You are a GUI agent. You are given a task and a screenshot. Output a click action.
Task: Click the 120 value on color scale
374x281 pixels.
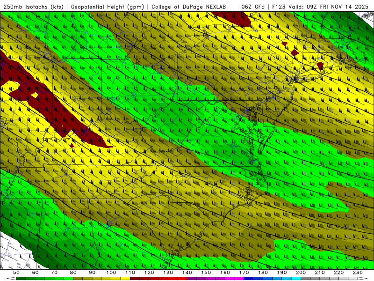click(x=149, y=273)
